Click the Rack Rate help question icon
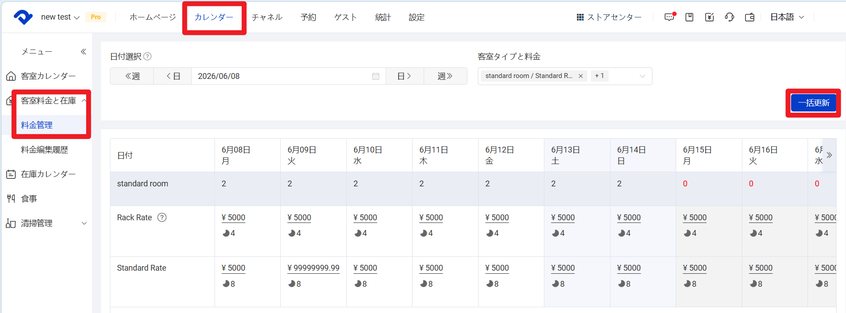Viewport: 846px width, 313px height. pos(162,218)
